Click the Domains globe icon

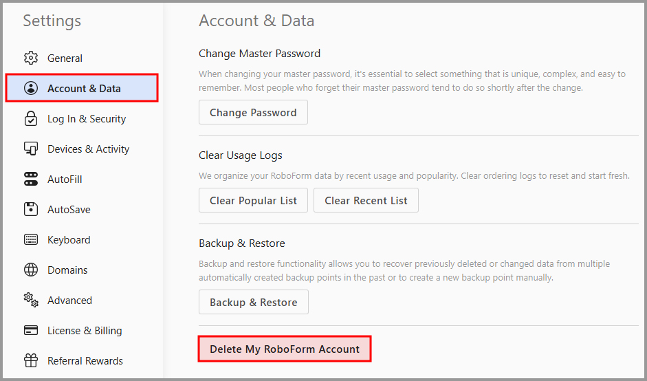click(x=31, y=270)
